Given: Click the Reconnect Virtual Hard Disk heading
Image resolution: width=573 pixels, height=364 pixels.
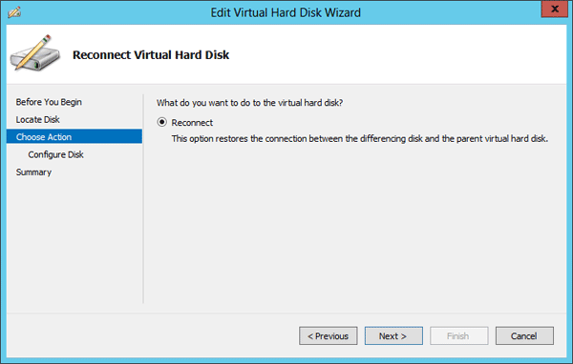Looking at the screenshot, I should (151, 55).
